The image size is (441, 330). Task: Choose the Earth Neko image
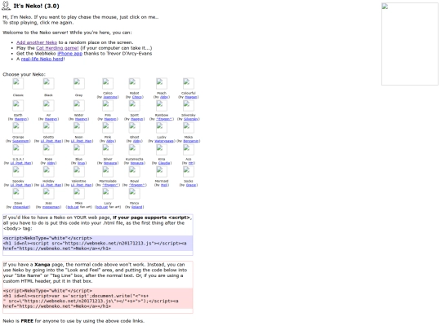[x=18, y=106]
